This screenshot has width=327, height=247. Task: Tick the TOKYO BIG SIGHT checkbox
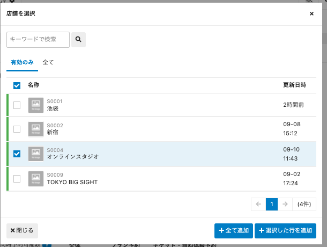pos(17,178)
